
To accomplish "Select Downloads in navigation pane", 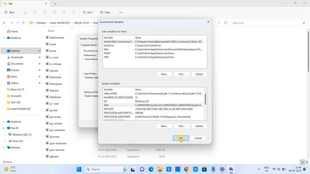I will click(x=17, y=57).
